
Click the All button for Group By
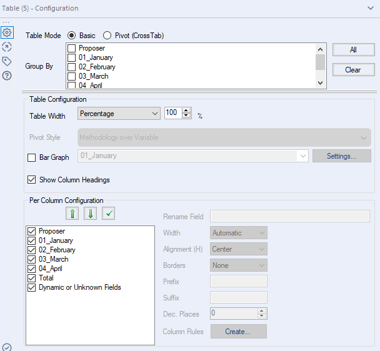click(352, 50)
